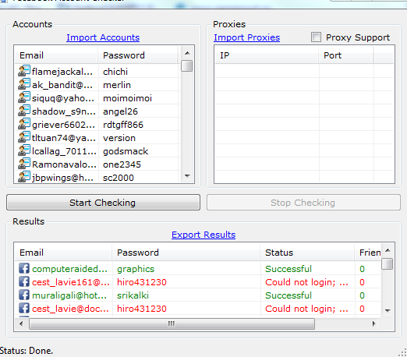Select the password cell 'sc2000'
Viewport: 407px width, 357px height.
click(119, 178)
